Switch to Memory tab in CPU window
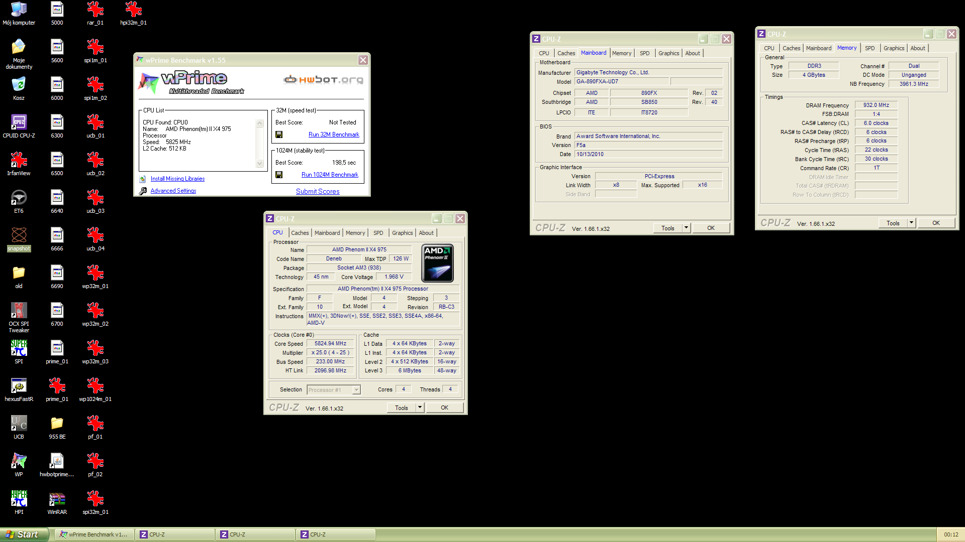Screen dimensions: 965x542 point(355,233)
